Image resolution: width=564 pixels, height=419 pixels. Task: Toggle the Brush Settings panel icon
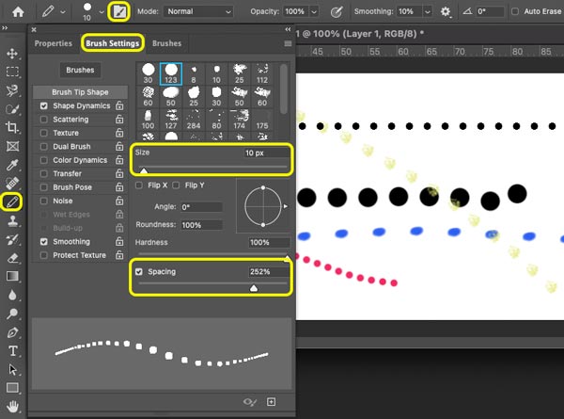pos(119,12)
